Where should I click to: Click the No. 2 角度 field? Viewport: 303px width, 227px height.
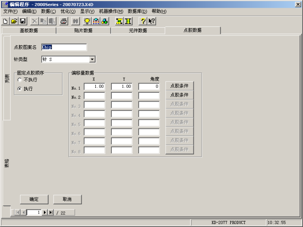pos(149,96)
